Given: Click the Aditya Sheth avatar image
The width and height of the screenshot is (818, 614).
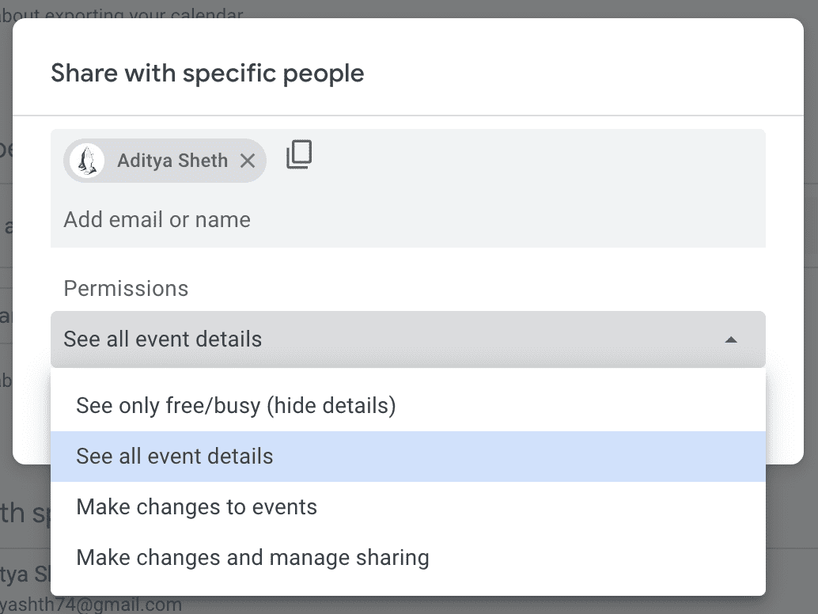Looking at the screenshot, I should pyautogui.click(x=87, y=161).
